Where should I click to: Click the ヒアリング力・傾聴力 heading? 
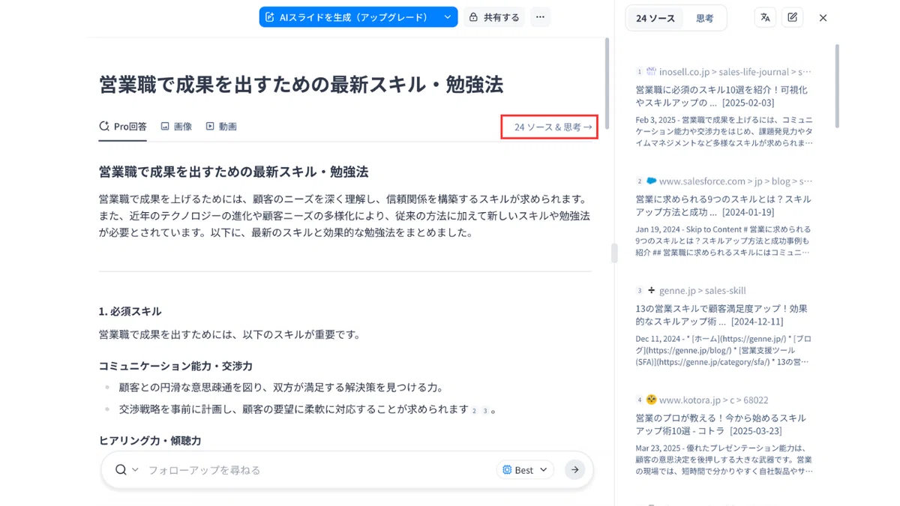(x=150, y=441)
